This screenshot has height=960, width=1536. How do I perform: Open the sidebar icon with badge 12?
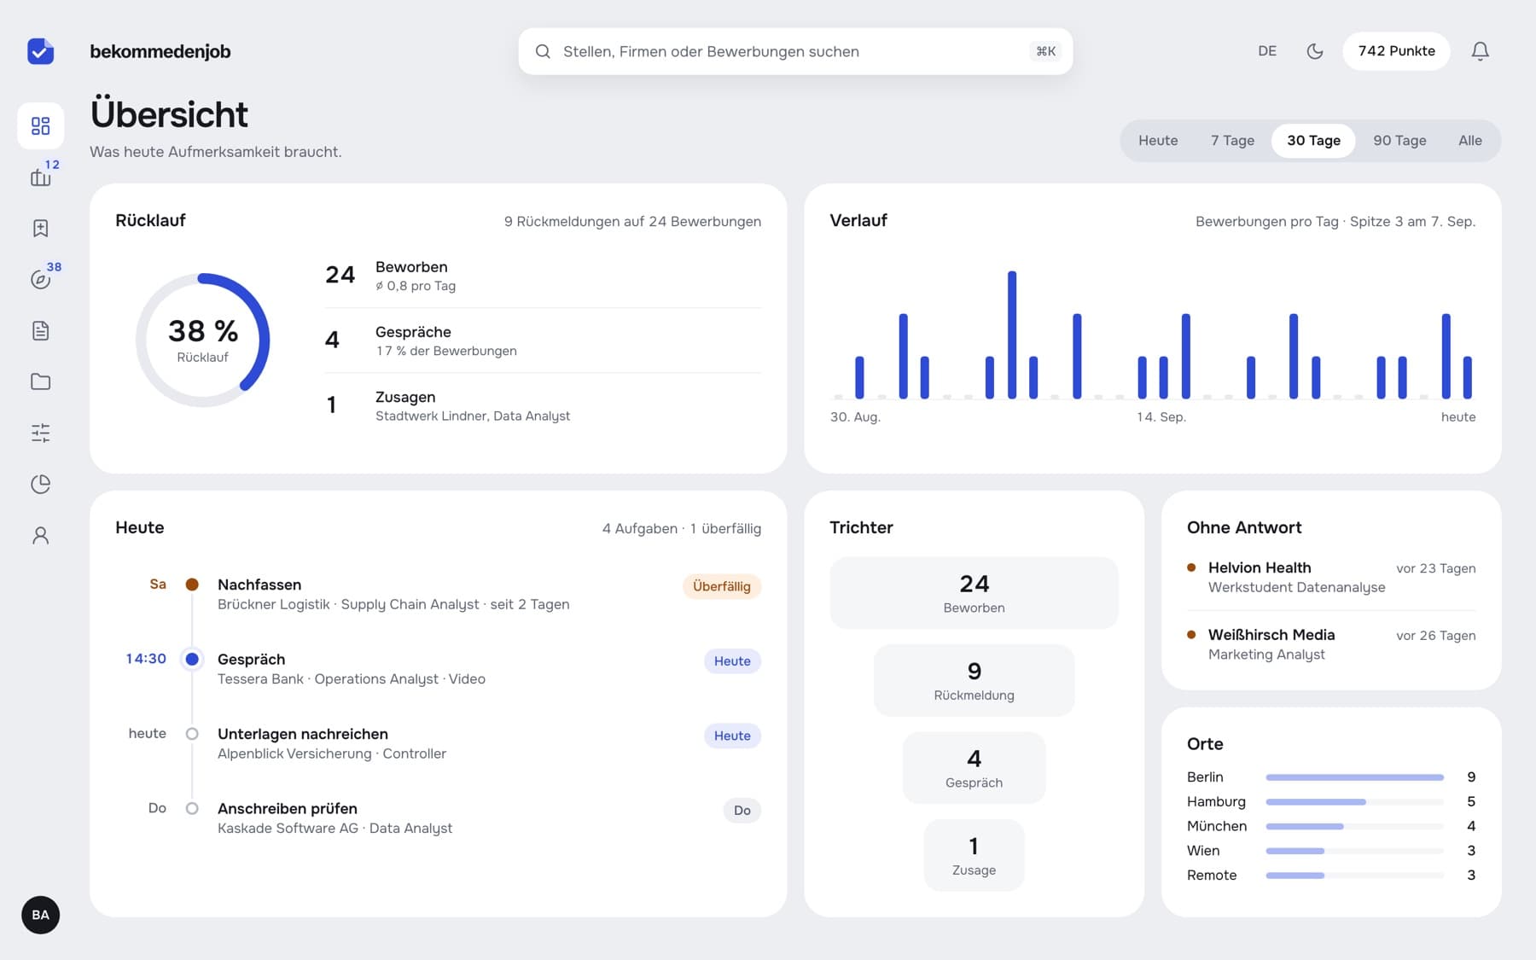40,177
